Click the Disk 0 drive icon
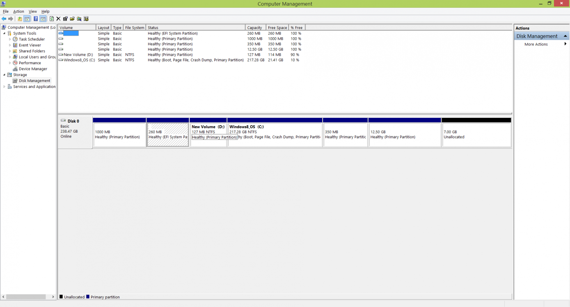This screenshot has width=570, height=307. tap(63, 121)
